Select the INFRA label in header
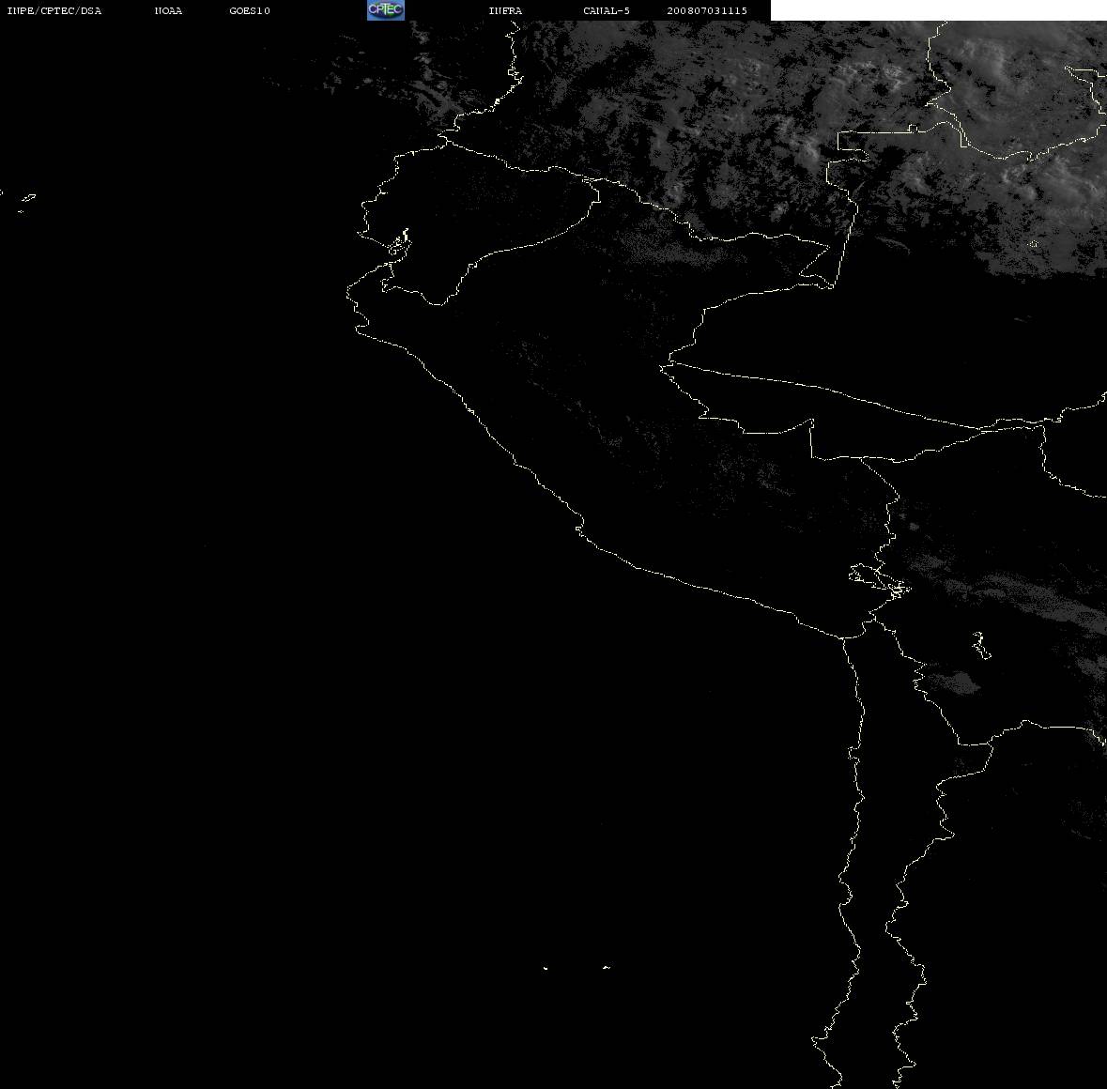Image resolution: width=1107 pixels, height=1089 pixels. (x=505, y=10)
